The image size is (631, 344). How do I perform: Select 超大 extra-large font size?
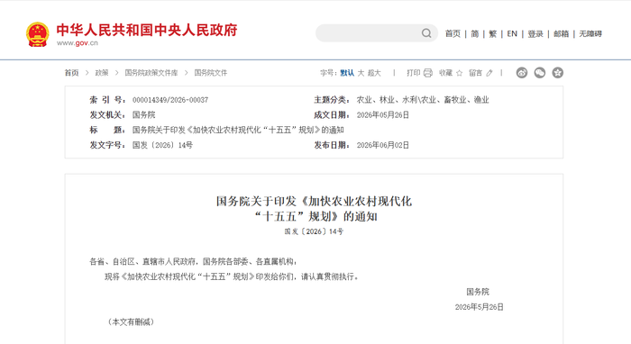(374, 73)
